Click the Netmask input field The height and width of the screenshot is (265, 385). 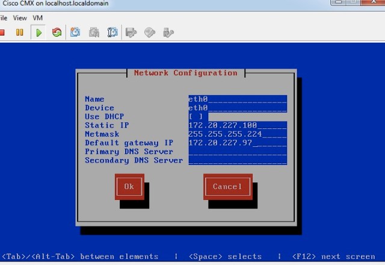(x=237, y=134)
